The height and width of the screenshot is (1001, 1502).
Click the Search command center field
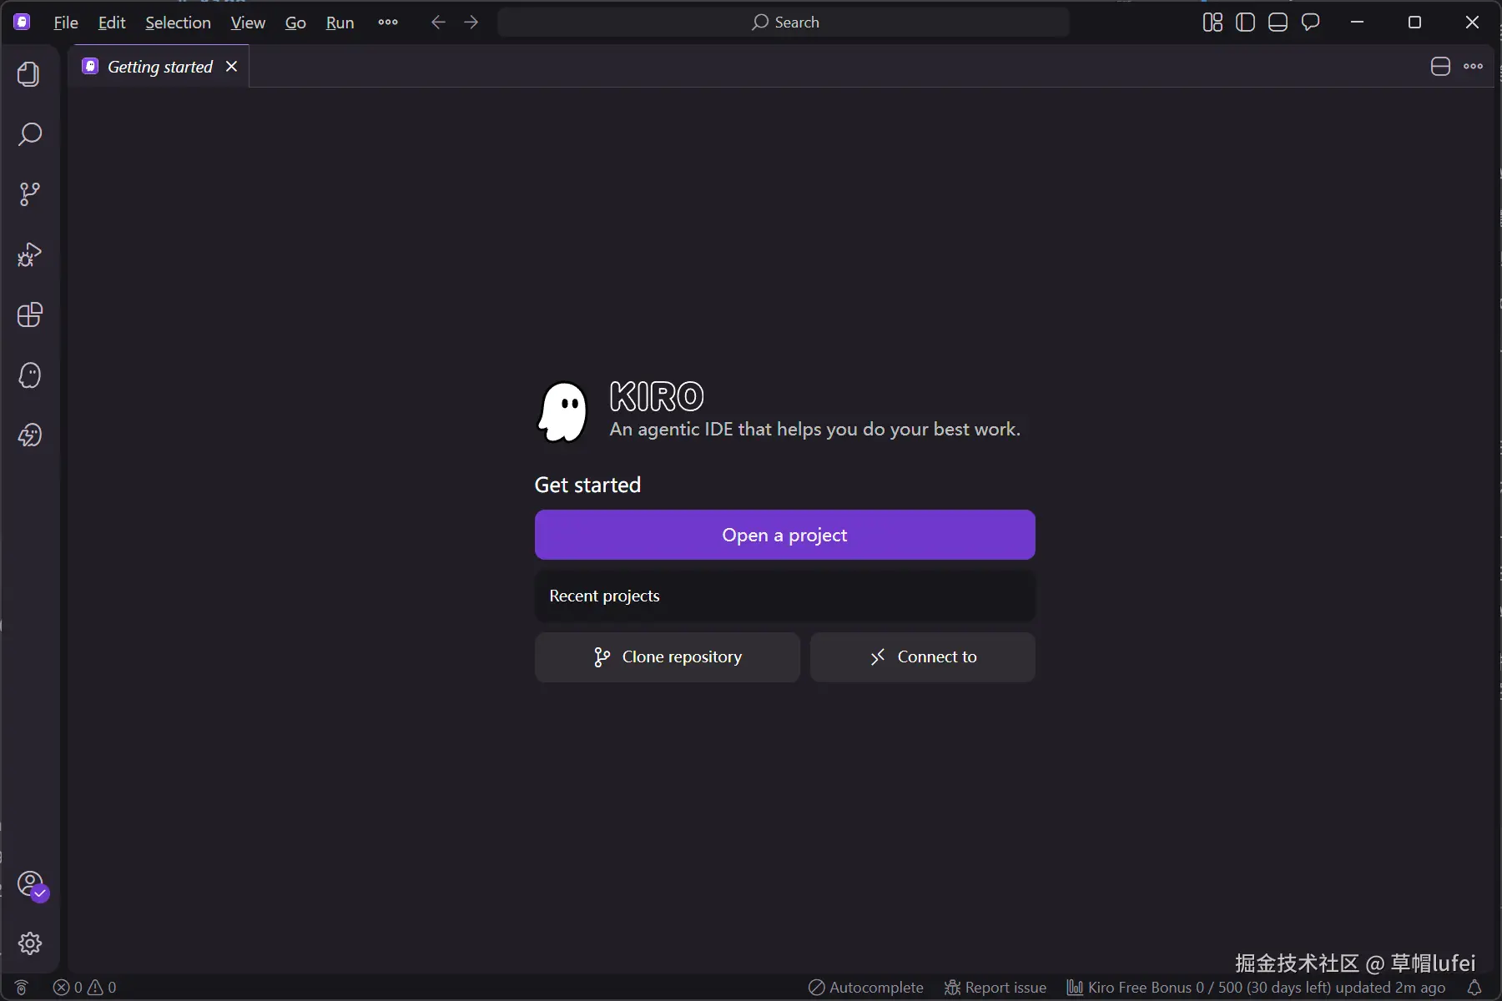(784, 23)
